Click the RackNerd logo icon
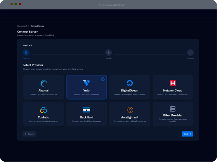 click(86, 110)
